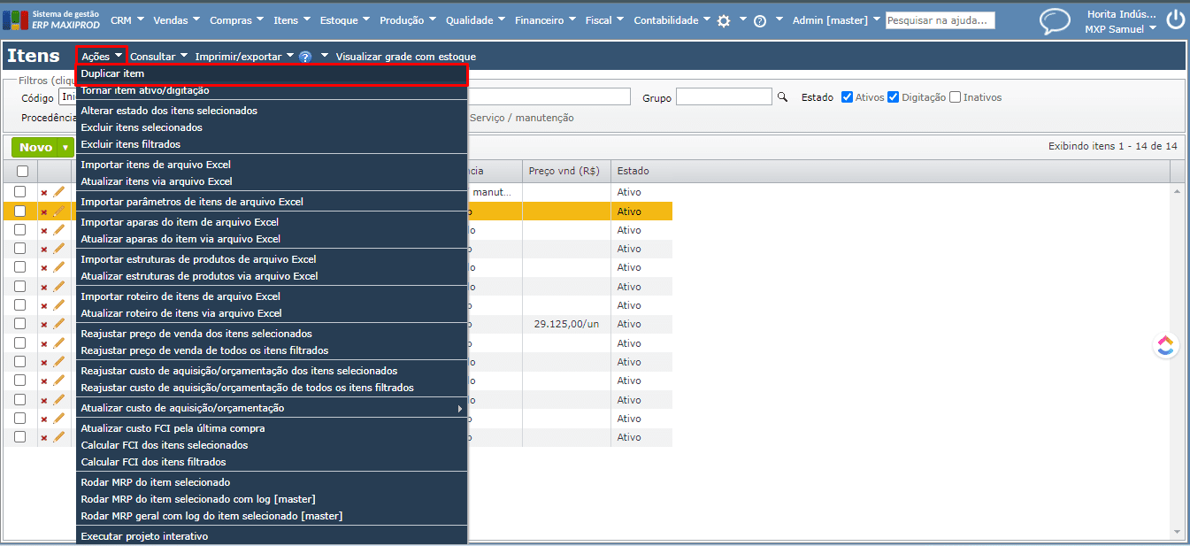Click the red delete X in first row
Screen dimensions: 1190x546
click(44, 193)
